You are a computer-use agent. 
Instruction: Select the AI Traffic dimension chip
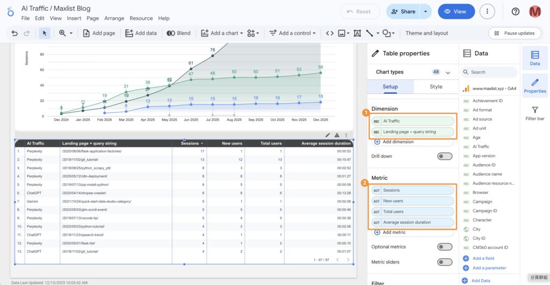[x=412, y=121]
